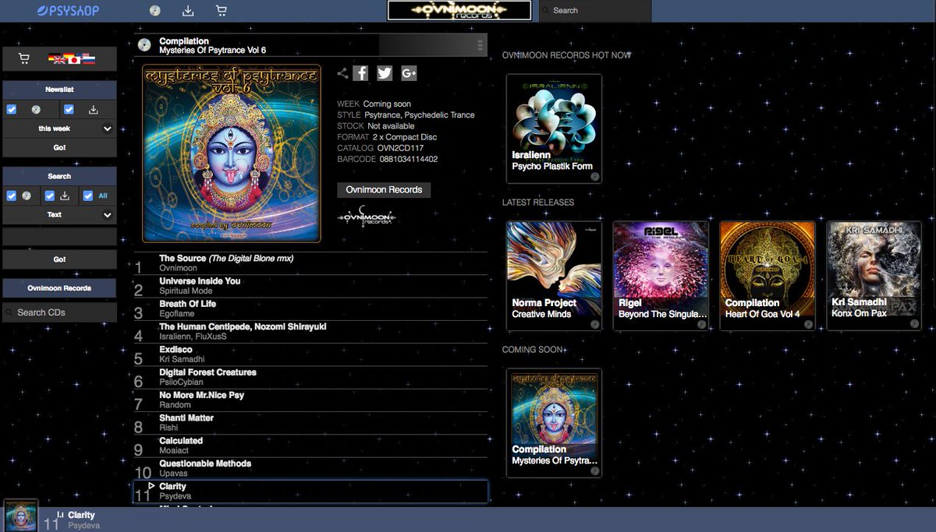Share the album on Google+
The width and height of the screenshot is (936, 532).
408,72
